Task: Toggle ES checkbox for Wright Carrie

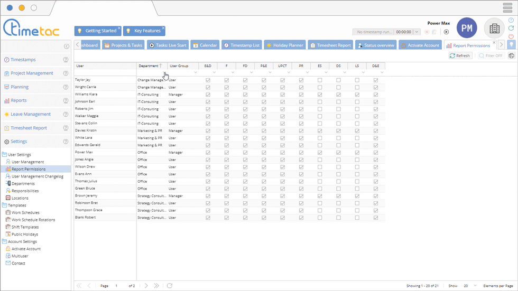Action: click(320, 88)
